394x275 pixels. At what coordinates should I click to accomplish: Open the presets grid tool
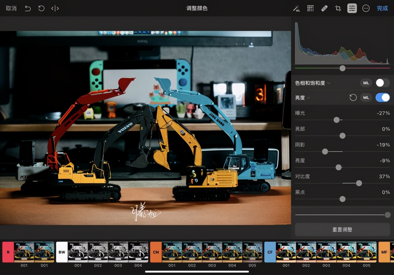click(310, 8)
